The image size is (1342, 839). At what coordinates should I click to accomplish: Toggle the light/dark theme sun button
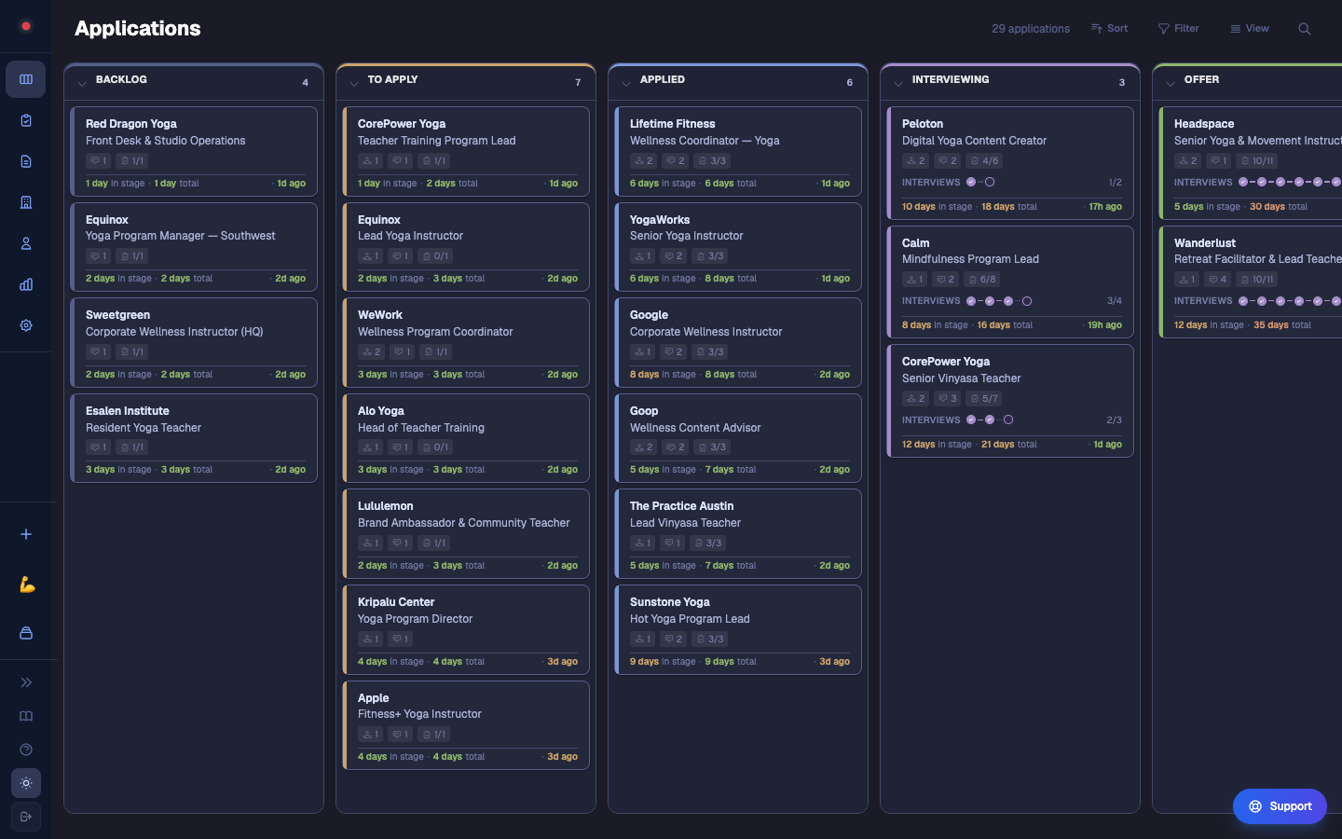coord(26,783)
